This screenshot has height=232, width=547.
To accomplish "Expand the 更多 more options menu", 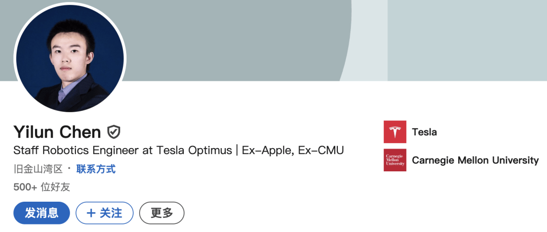I will pyautogui.click(x=162, y=213).
